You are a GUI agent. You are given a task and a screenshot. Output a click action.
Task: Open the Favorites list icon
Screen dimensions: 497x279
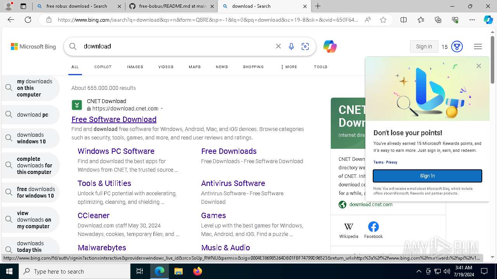pyautogui.click(x=421, y=20)
